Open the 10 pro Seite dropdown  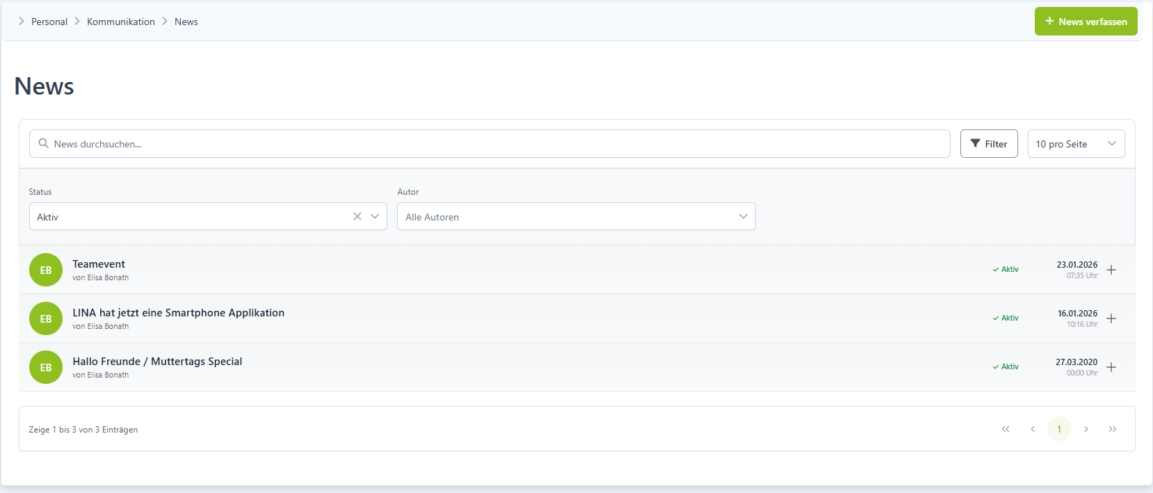pos(1076,144)
